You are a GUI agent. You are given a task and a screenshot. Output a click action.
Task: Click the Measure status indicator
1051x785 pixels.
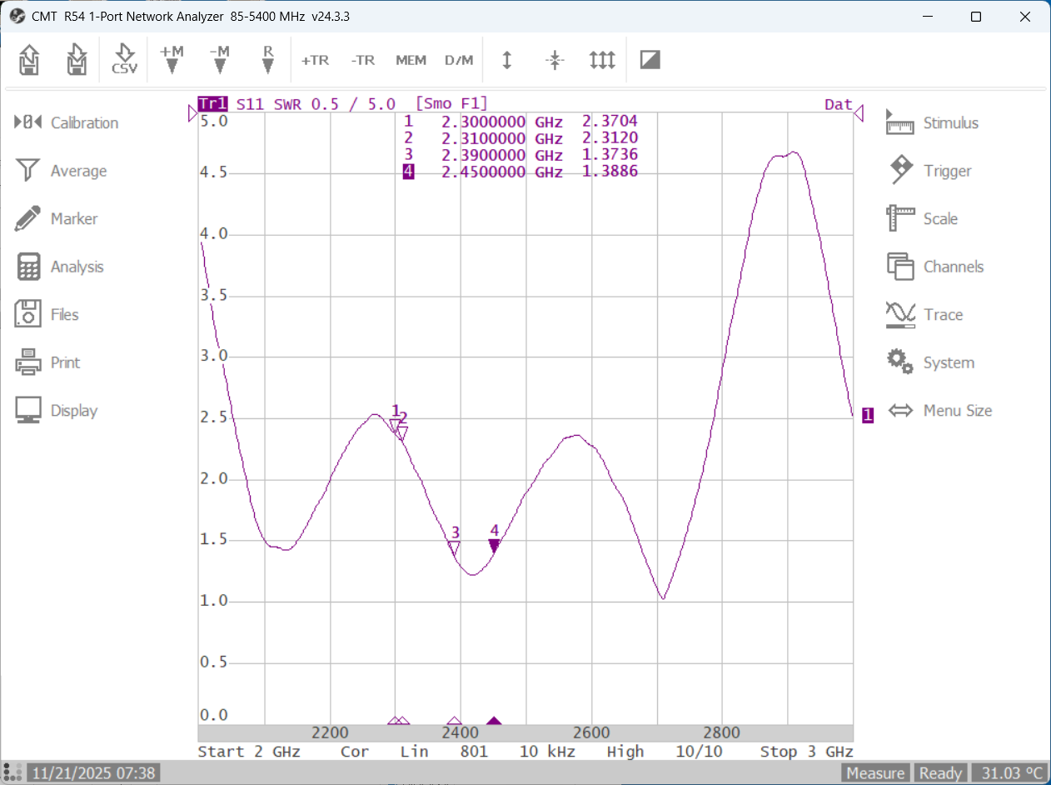[876, 773]
